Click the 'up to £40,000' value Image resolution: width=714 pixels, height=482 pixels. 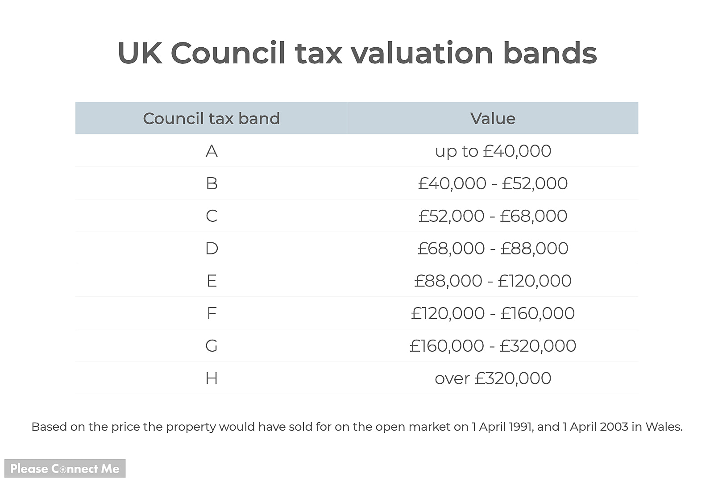493,151
